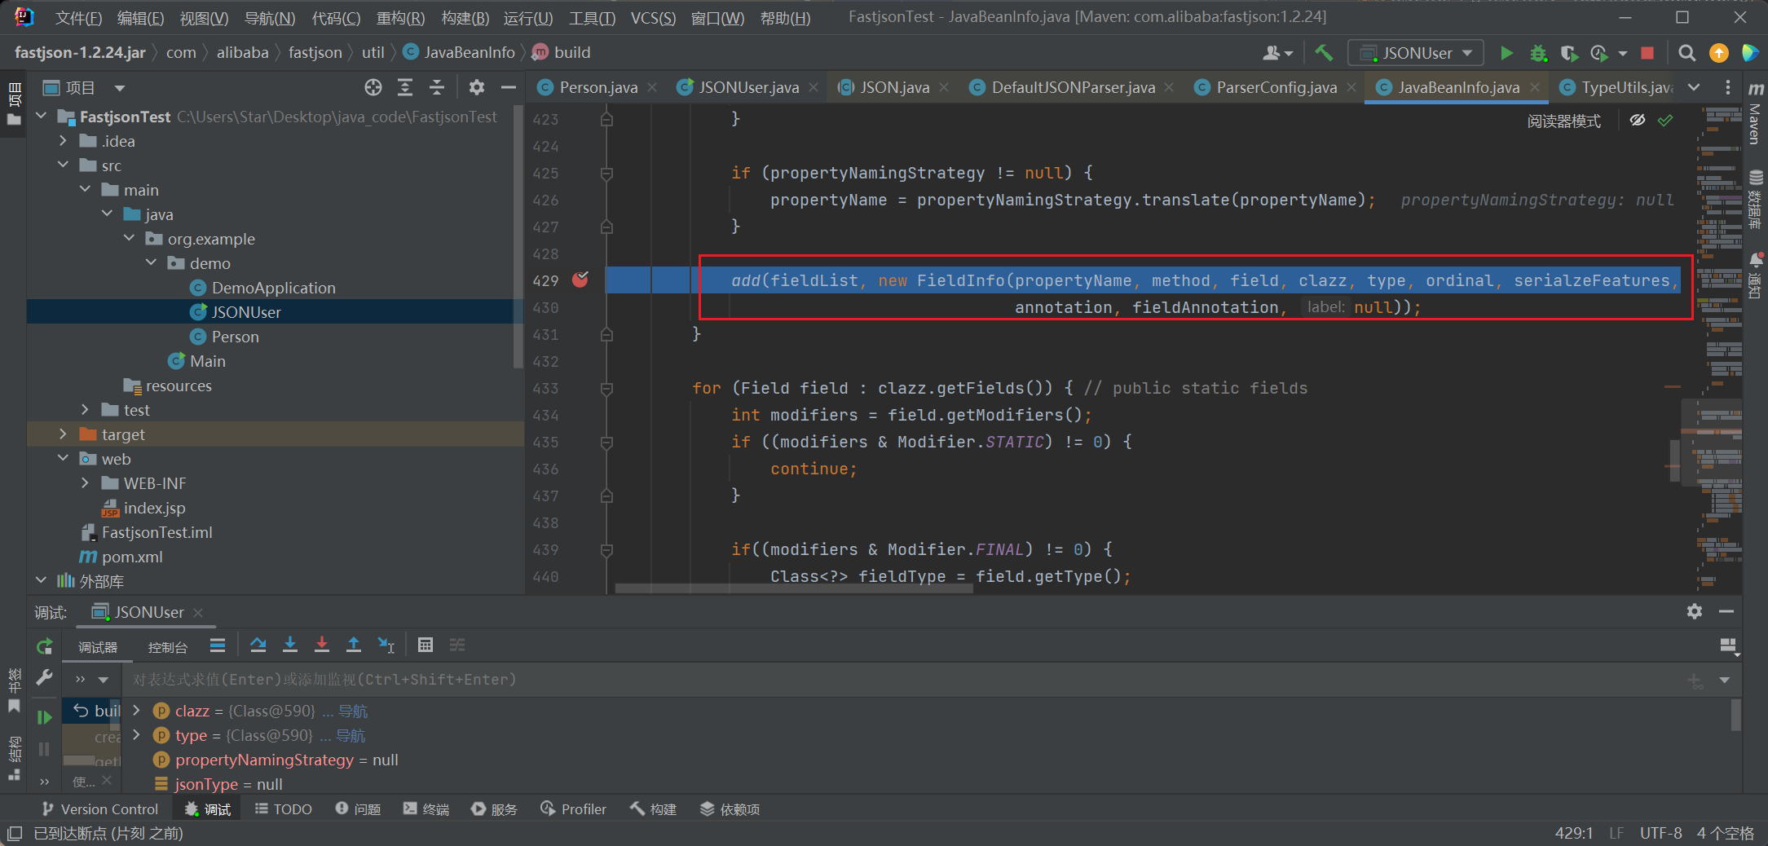Toggle fold marker at line 439
Viewport: 1768px width, 846px height.
[x=606, y=550]
